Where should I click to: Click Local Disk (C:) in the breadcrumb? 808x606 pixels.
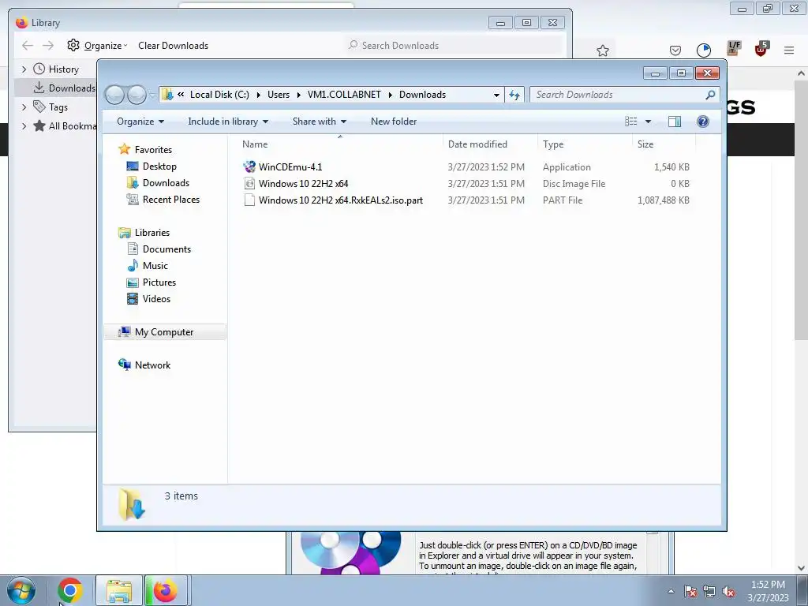coord(219,95)
